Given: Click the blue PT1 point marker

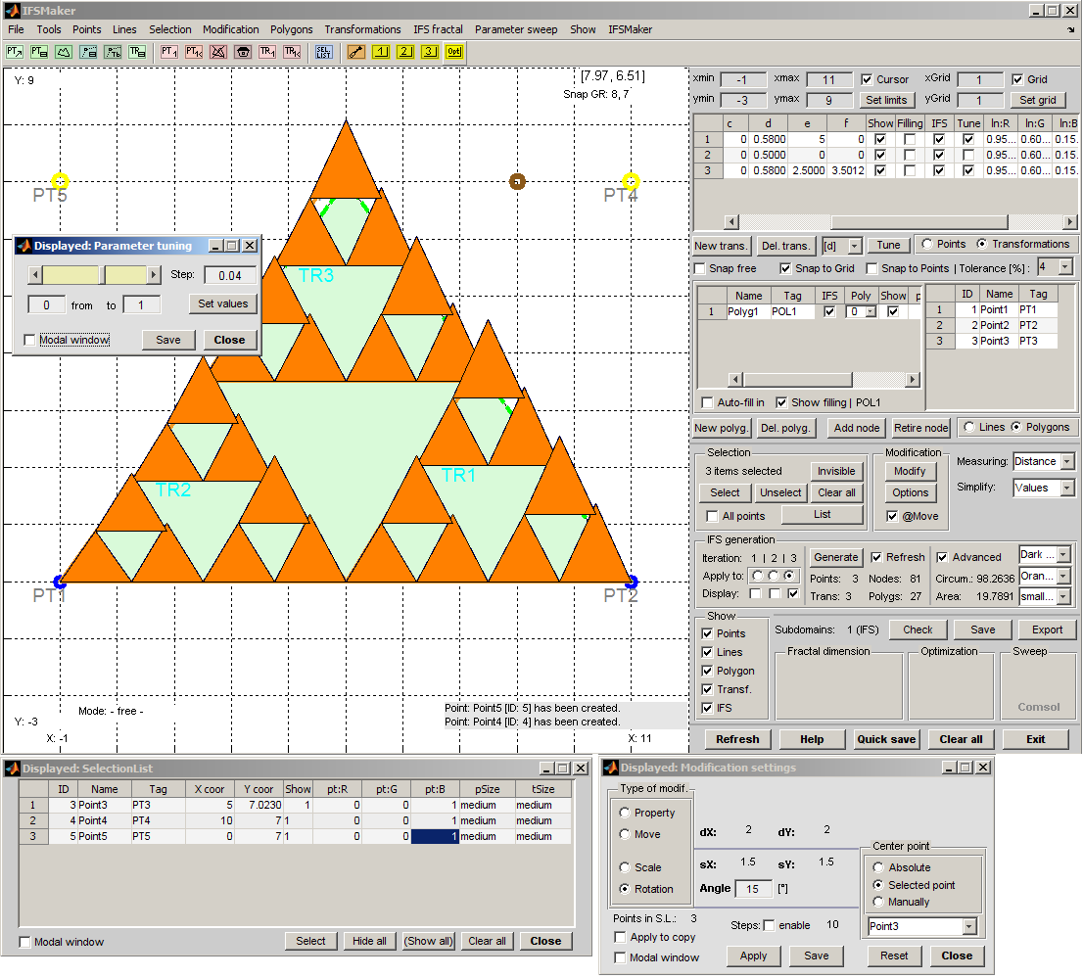Looking at the screenshot, I should coord(60,582).
